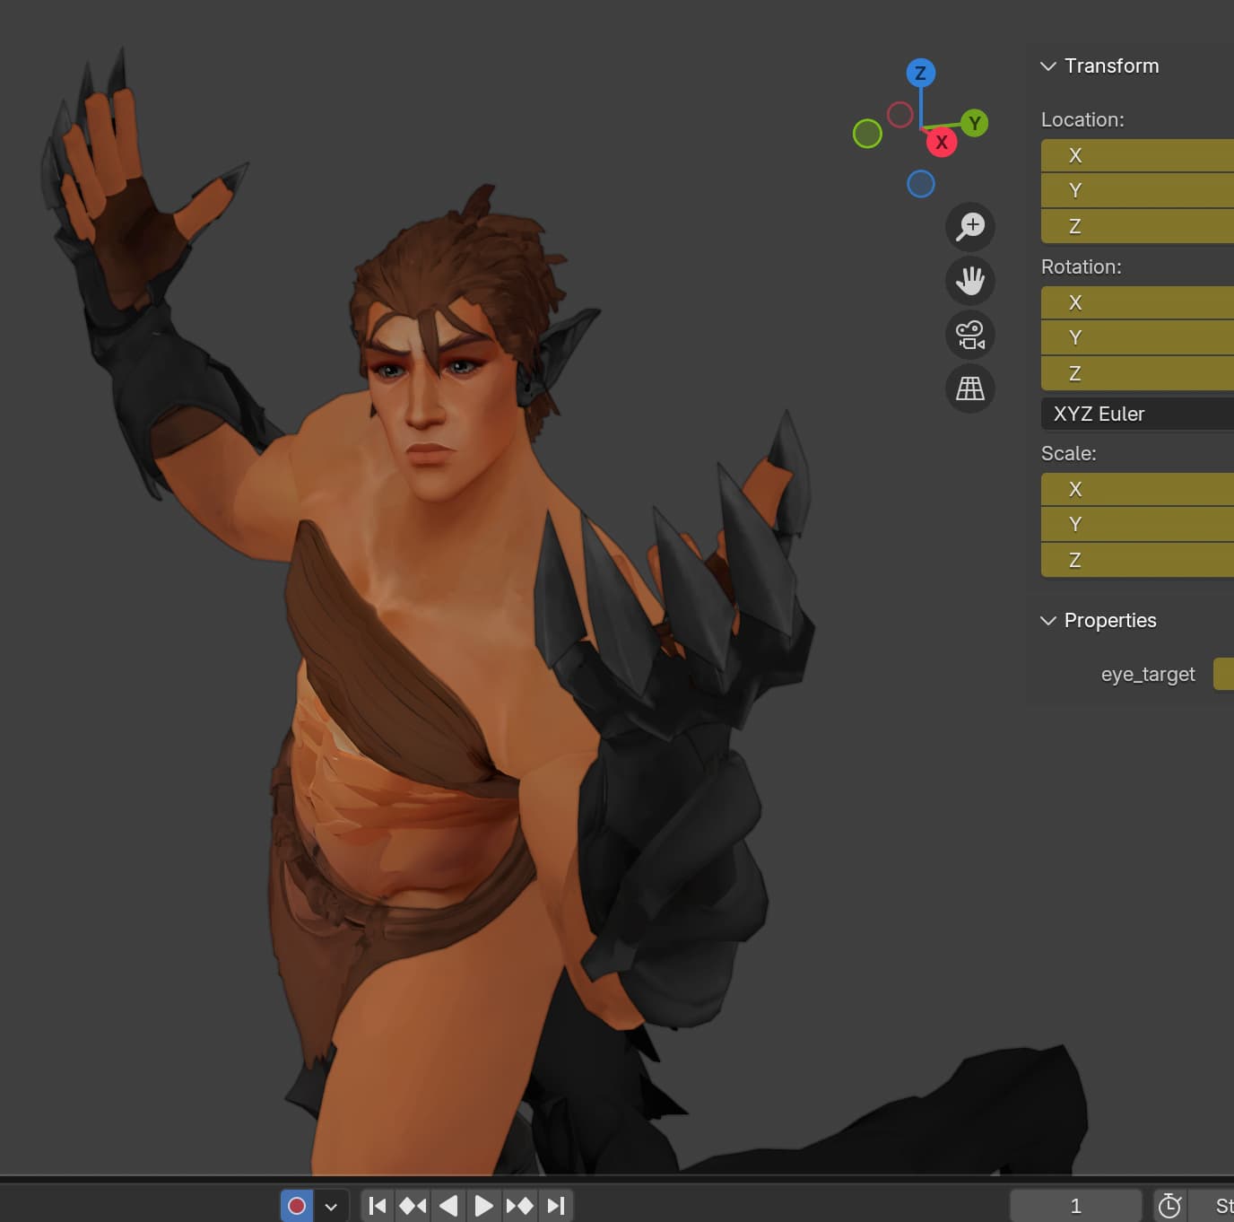Click the zoom magnifier viewport icon
This screenshot has width=1234, height=1222.
(x=969, y=226)
